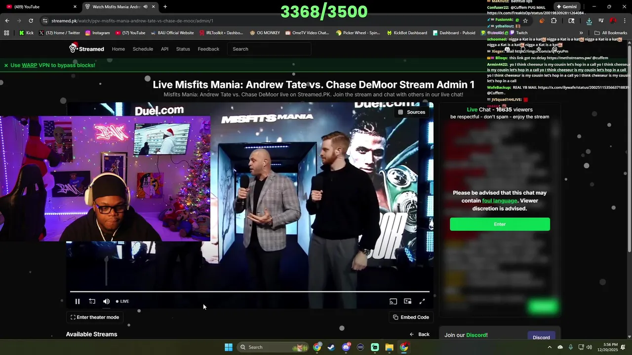Open the Home / Twitter bookmark
632x355 pixels.
(x=59, y=33)
